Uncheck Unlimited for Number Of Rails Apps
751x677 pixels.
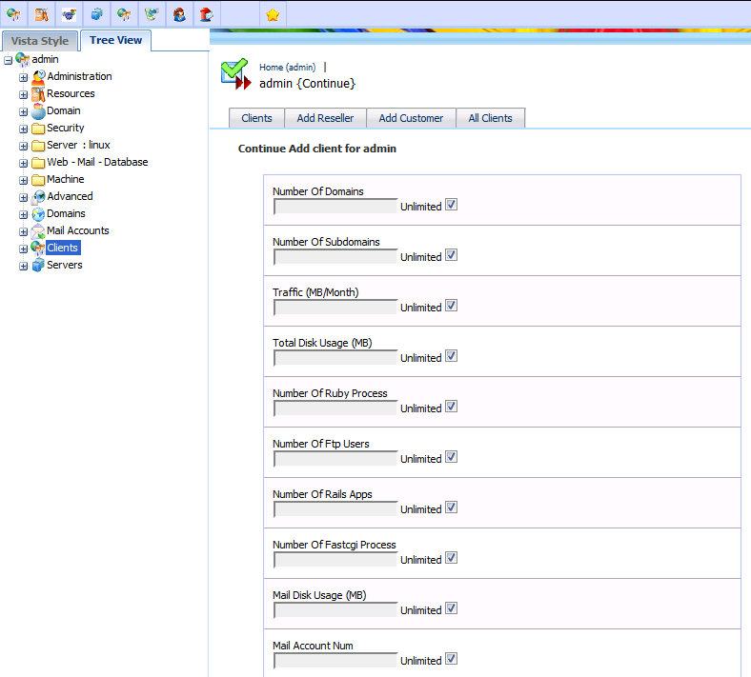(451, 508)
